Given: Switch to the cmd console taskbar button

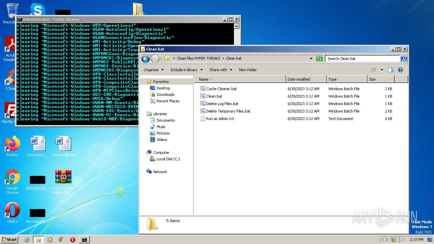Looking at the screenshot, I should point(84,240).
